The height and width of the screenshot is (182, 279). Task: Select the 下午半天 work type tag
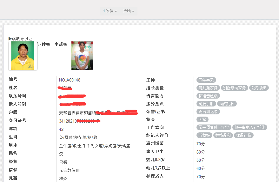coord(206,80)
